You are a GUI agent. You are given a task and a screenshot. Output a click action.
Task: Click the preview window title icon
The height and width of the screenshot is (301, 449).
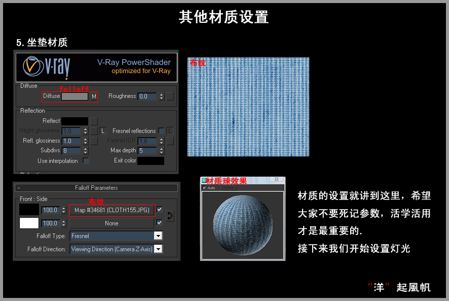(204, 180)
